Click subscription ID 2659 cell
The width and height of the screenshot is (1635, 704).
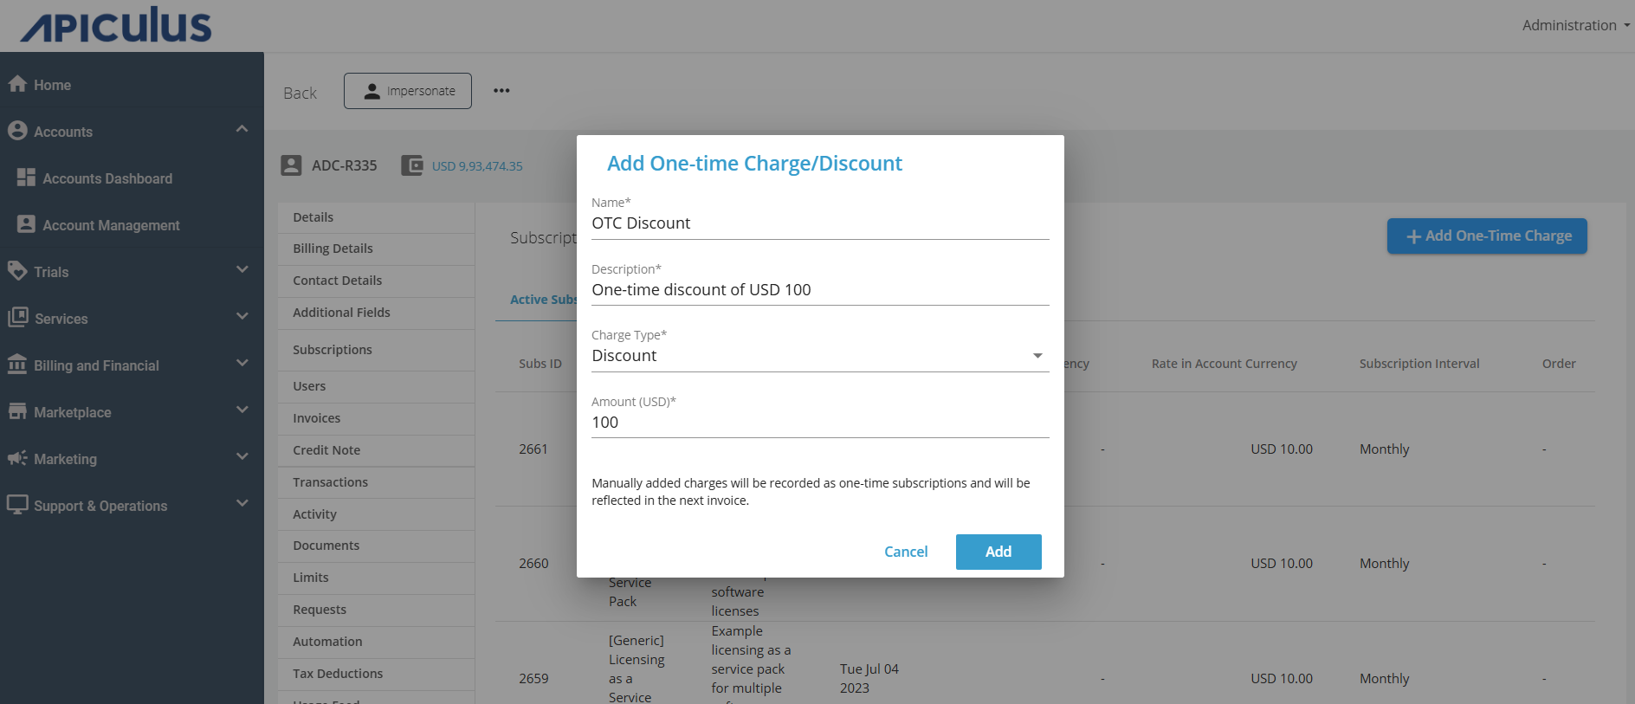(533, 678)
